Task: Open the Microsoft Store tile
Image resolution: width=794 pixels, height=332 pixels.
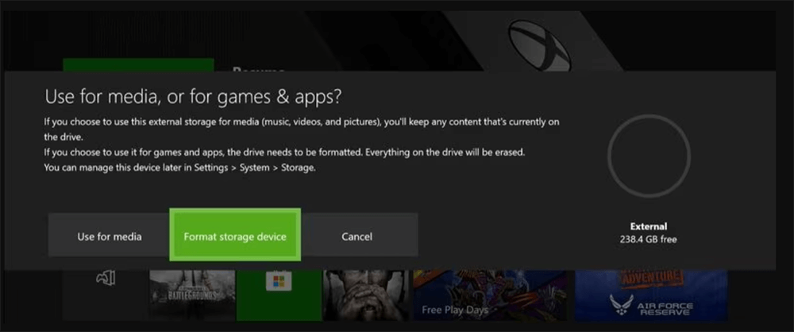Action: [x=279, y=295]
